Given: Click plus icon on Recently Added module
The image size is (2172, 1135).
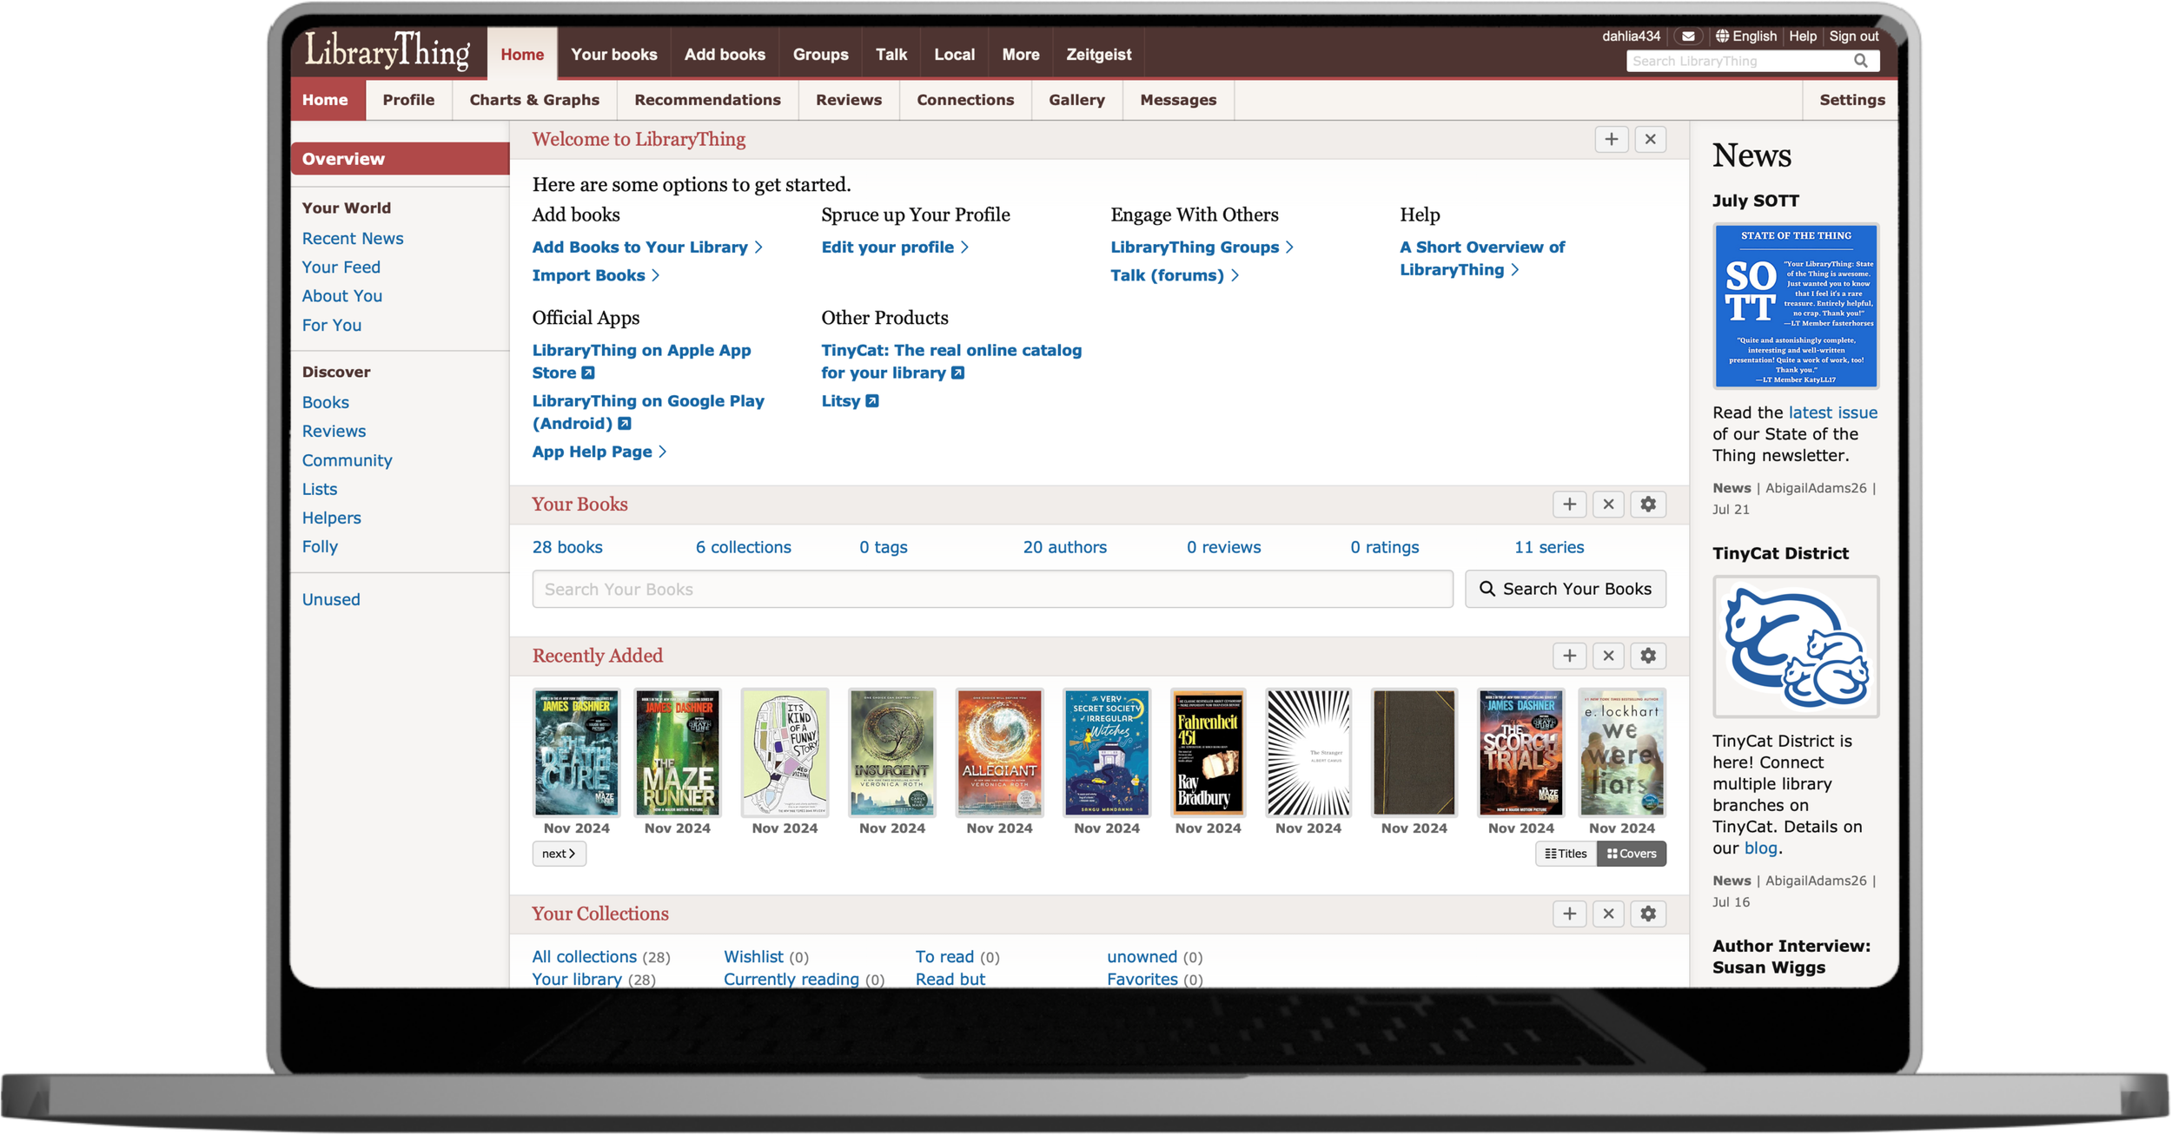Looking at the screenshot, I should (x=1569, y=656).
